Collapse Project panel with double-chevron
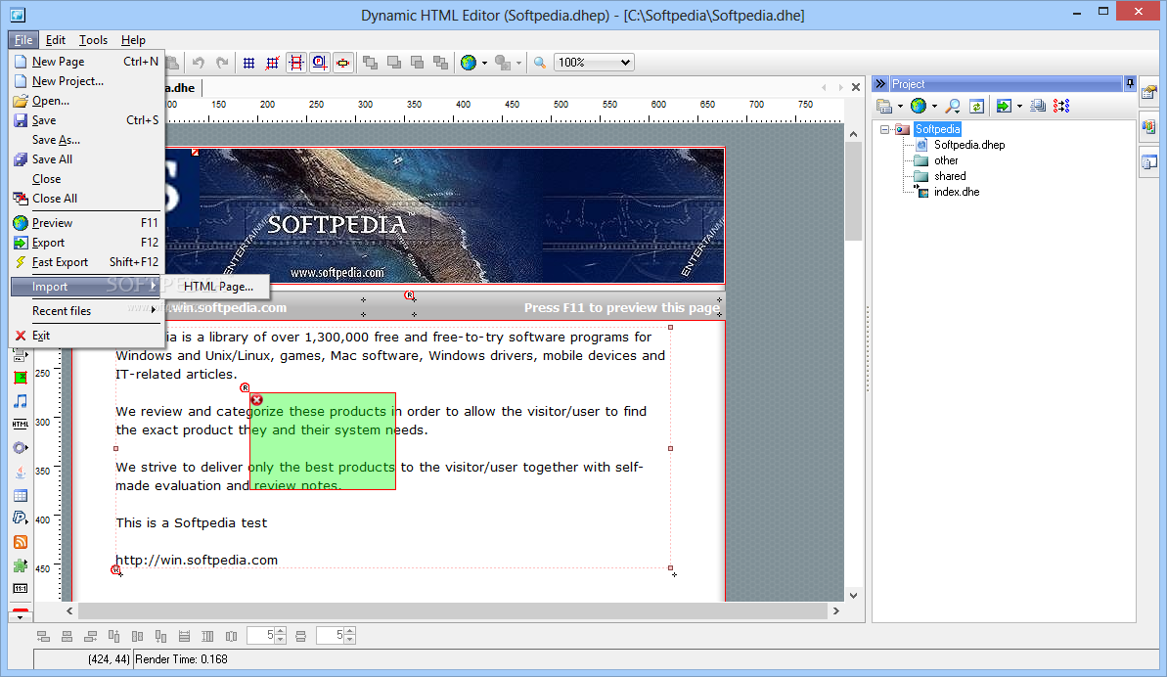1167x677 pixels. point(880,83)
